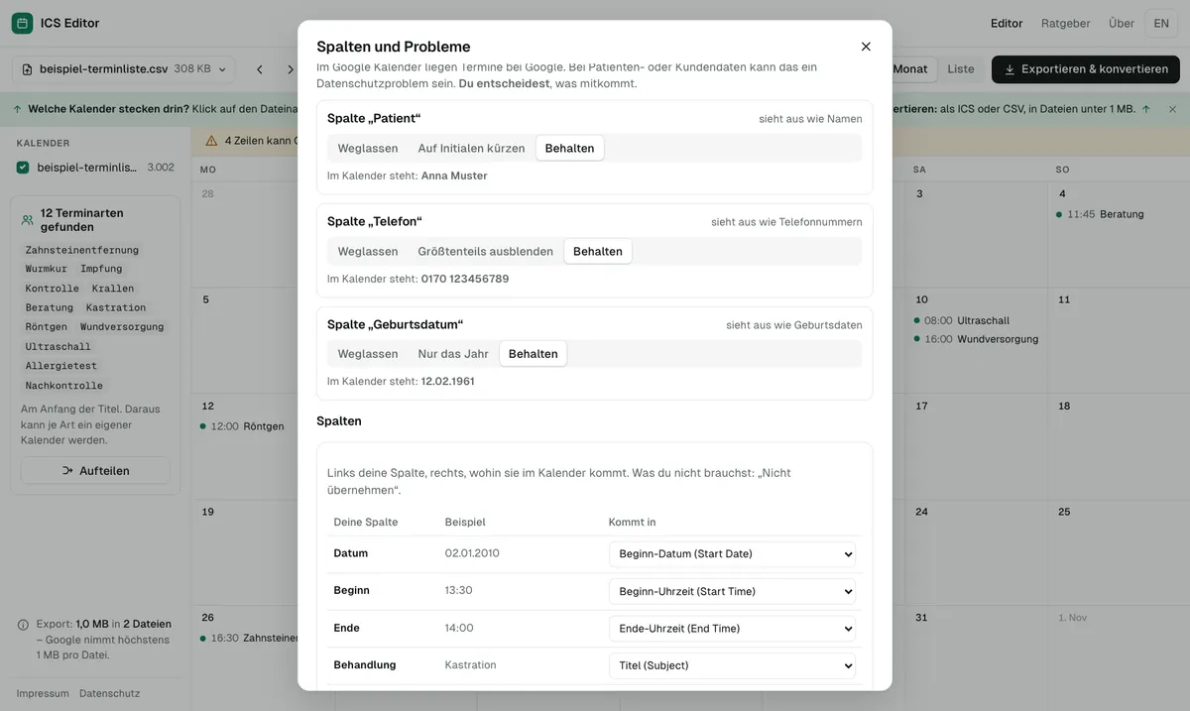Switch language with the EN button
This screenshot has width=1190, height=711.
pyautogui.click(x=1161, y=23)
